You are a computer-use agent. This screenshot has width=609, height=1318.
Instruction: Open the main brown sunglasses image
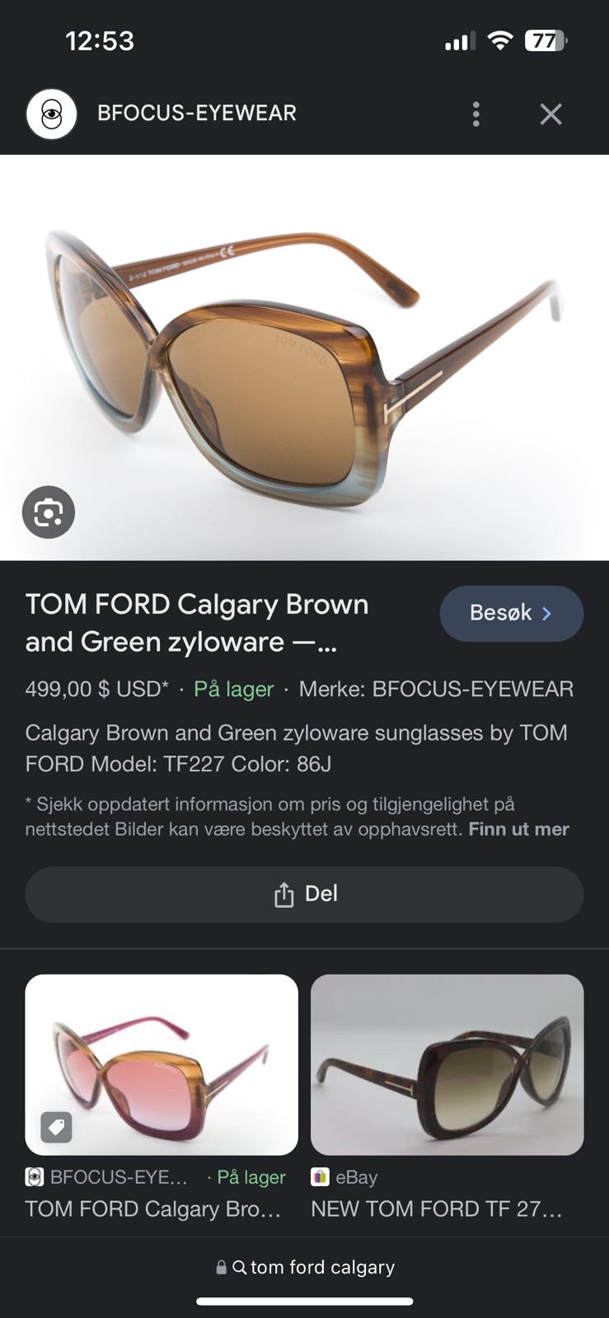coord(304,358)
